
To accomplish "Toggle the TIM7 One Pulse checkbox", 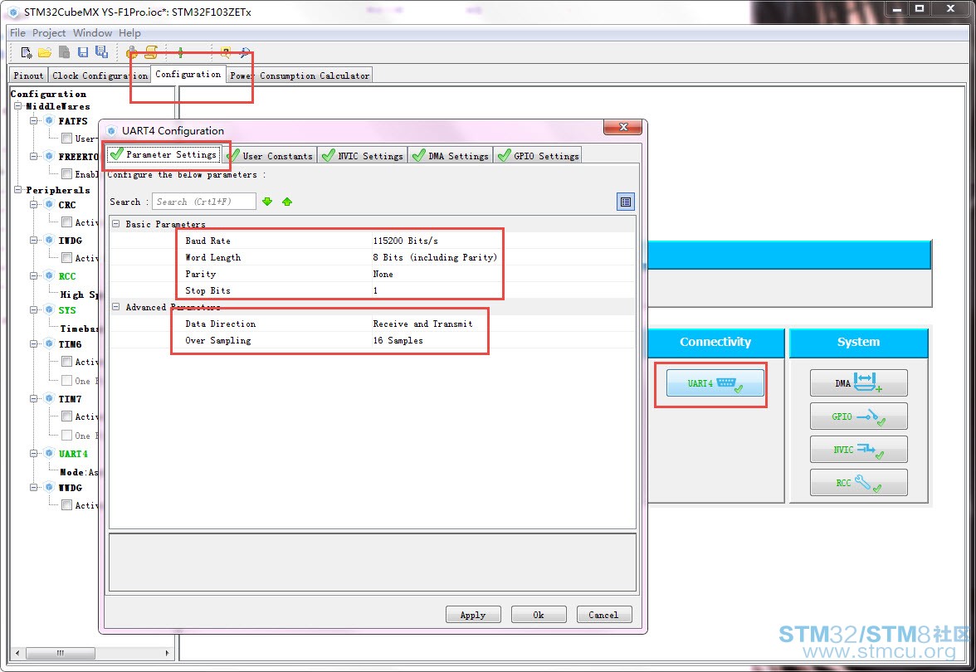I will click(66, 435).
